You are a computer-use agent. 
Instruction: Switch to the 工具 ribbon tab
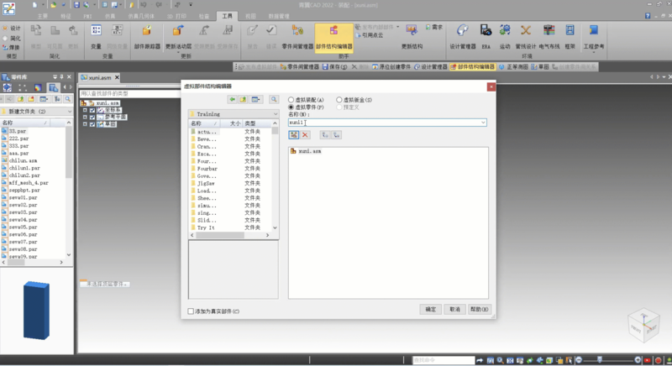point(228,16)
